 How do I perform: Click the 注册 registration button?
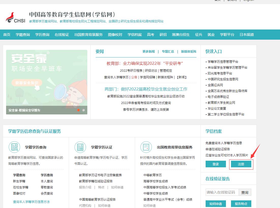coord(241,164)
